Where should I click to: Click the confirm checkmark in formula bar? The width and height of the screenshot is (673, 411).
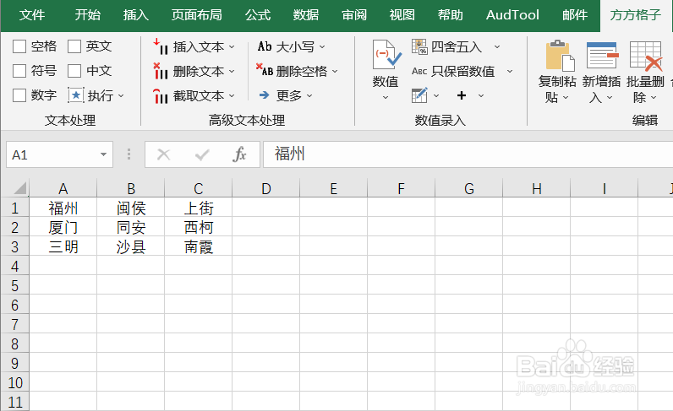point(202,154)
